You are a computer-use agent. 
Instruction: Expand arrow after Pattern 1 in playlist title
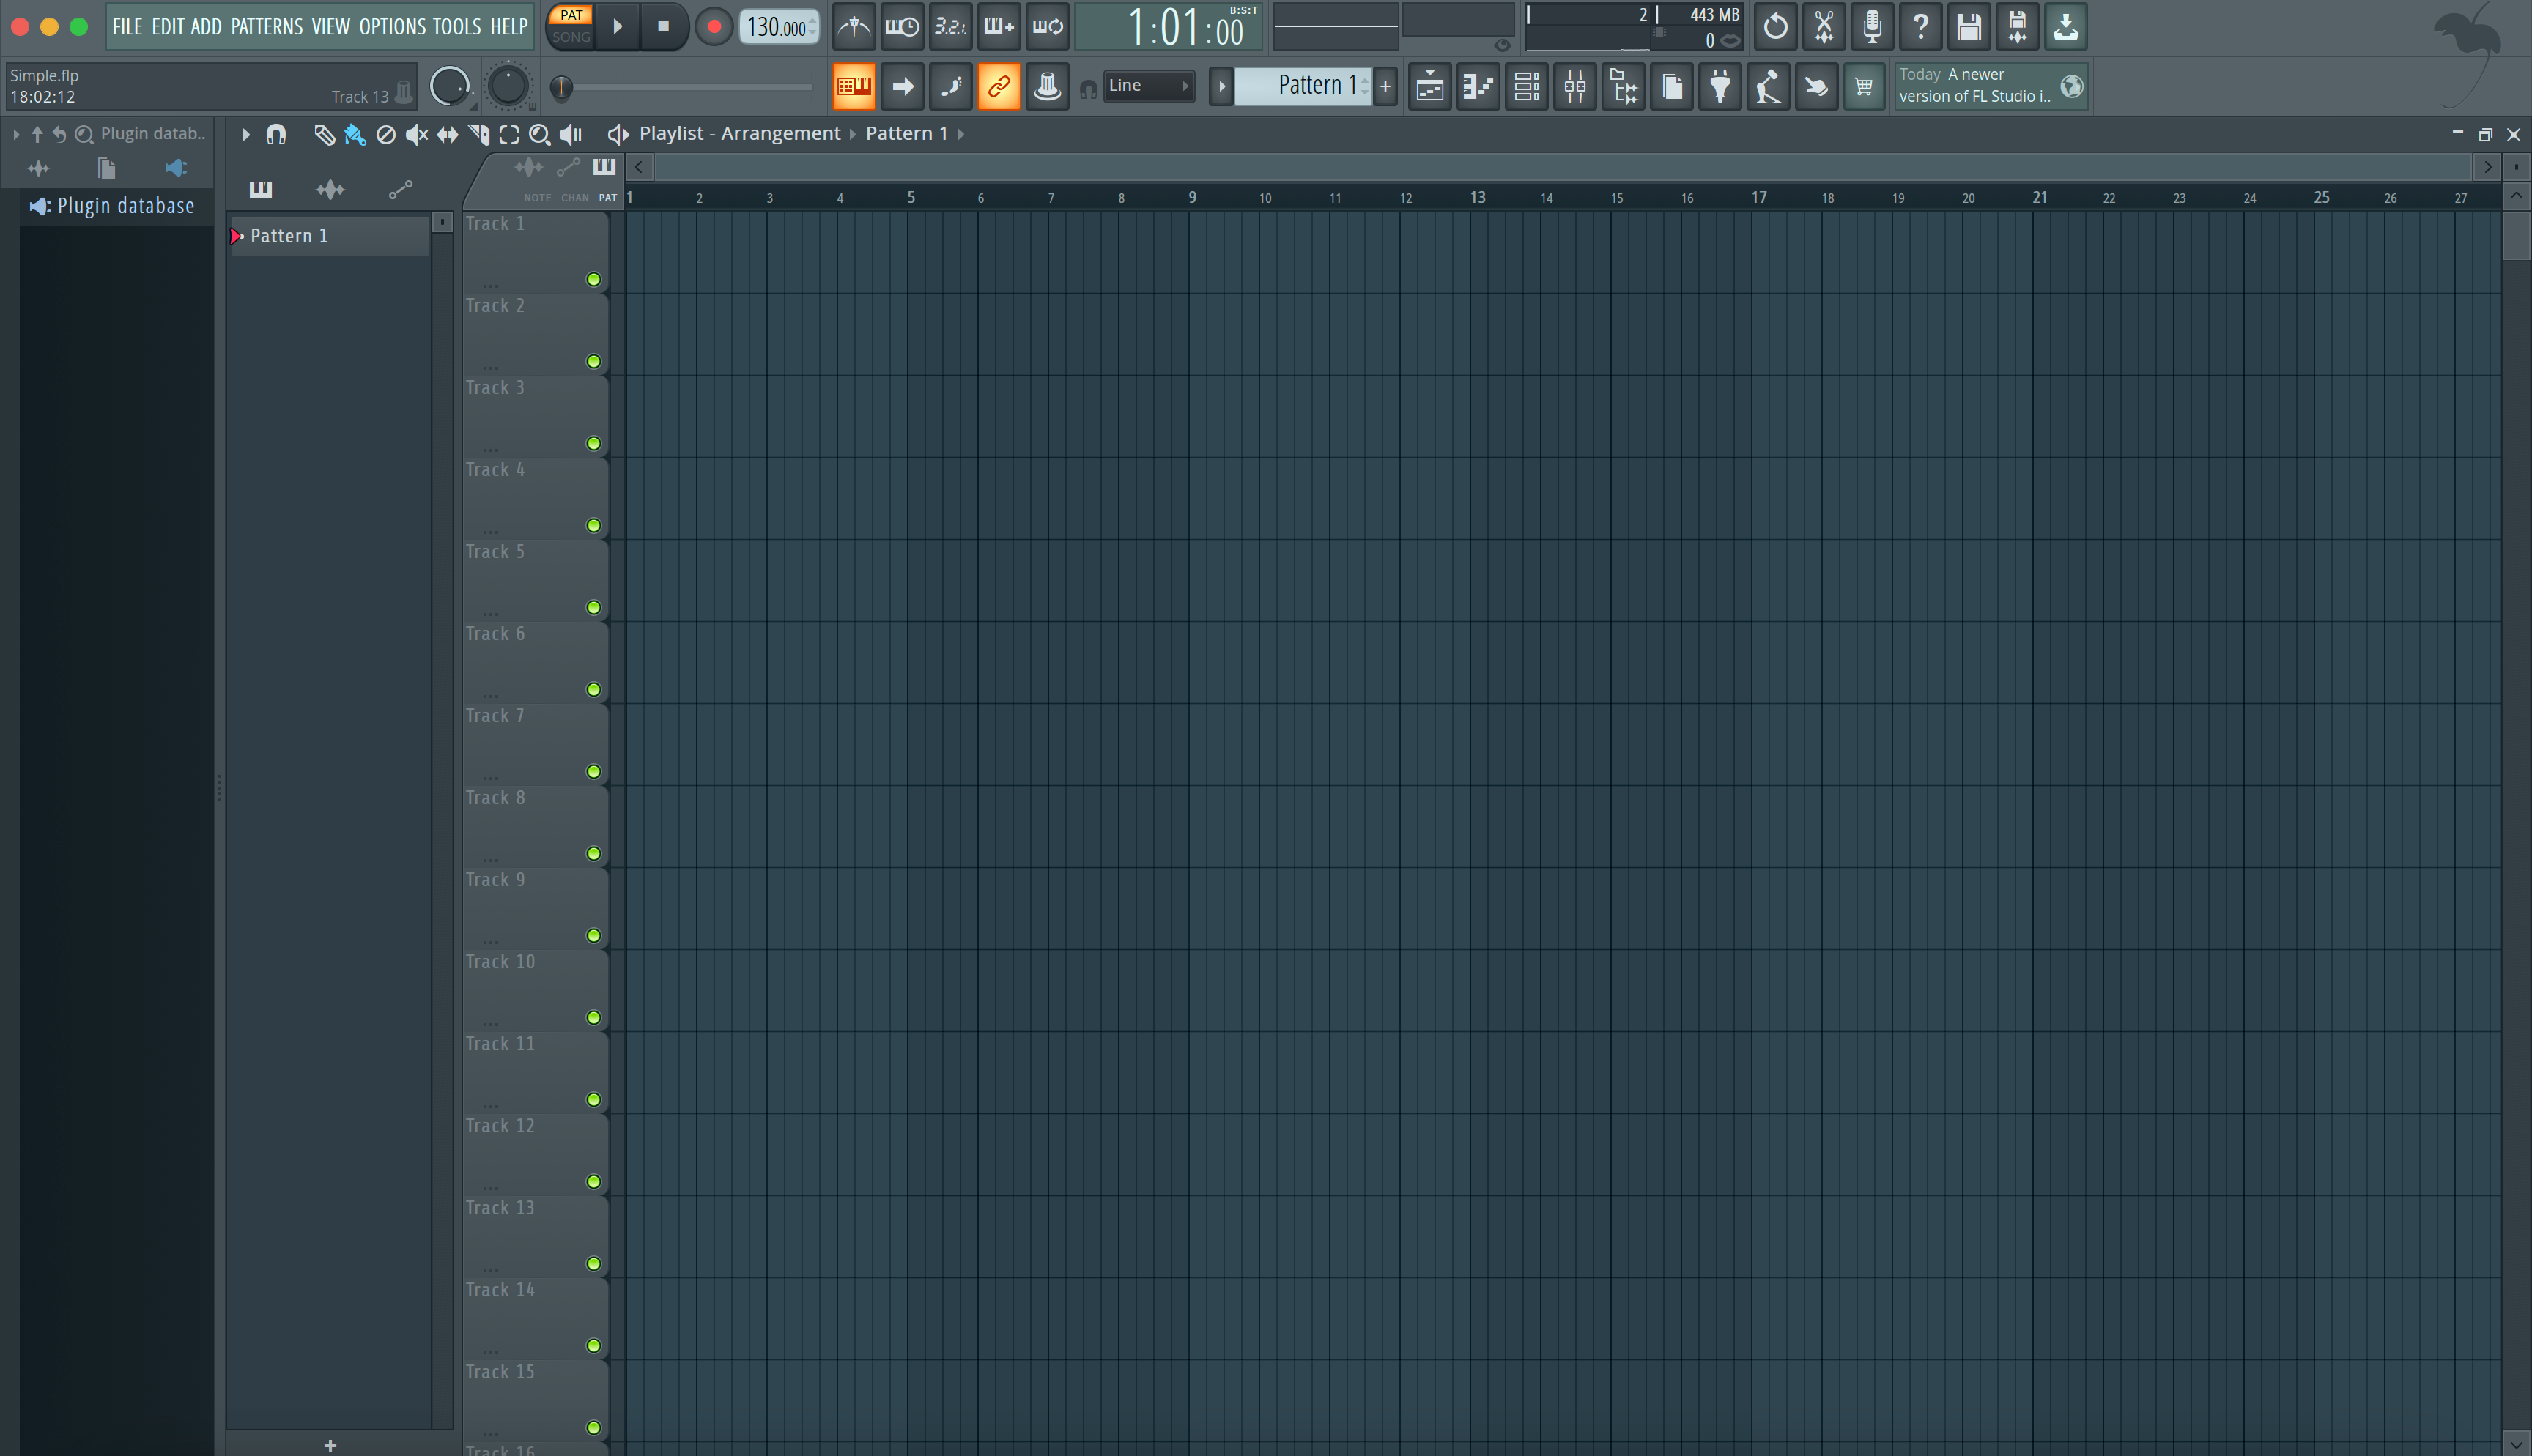click(961, 134)
